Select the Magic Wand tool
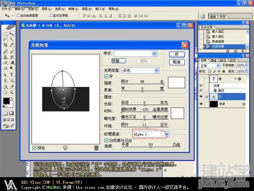Screen dimensions: 254x191 12,39
